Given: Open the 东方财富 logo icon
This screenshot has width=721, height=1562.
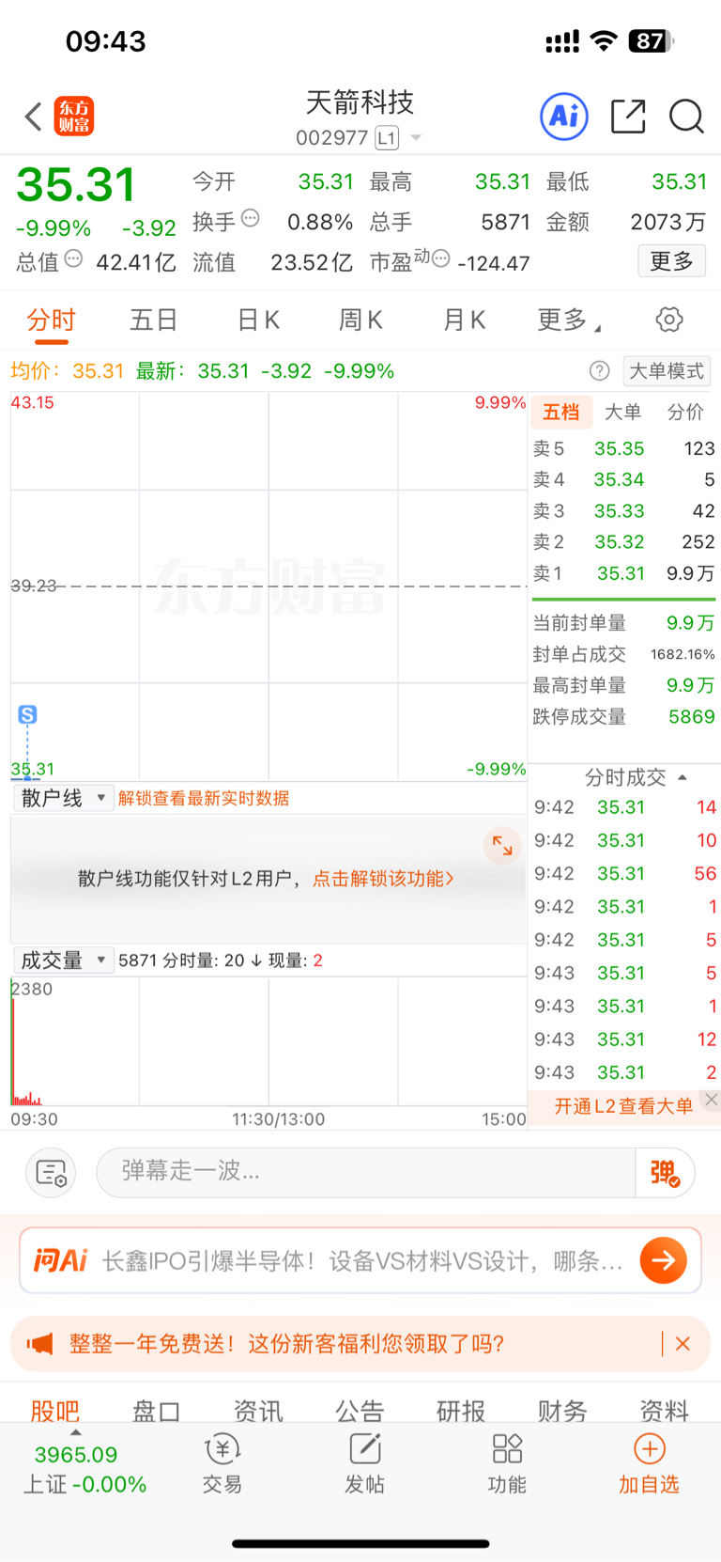Looking at the screenshot, I should [x=74, y=117].
